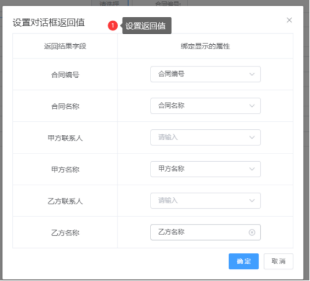Expand the 合同名称 binding dropdown chevron

[252, 106]
